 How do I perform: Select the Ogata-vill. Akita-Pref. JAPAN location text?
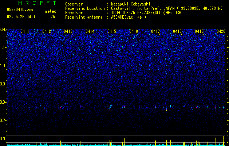point(167,8)
